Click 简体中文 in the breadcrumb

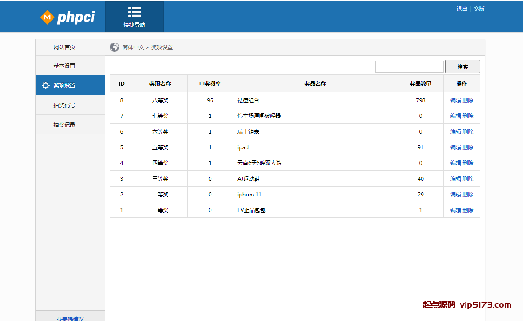133,48
